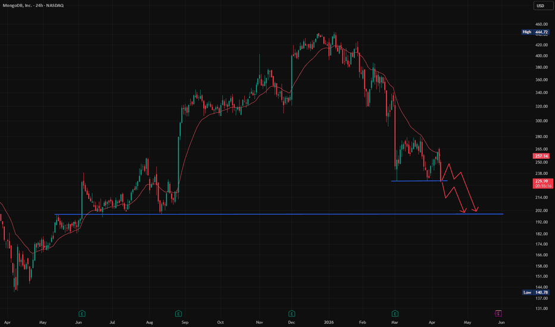Click the High 444.72 price label
This screenshot has width=555, height=327.
click(x=536, y=32)
